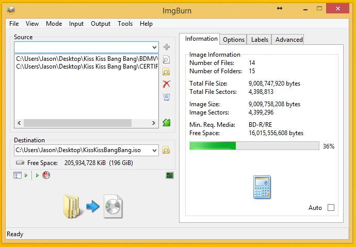
Task: Click the Image Size 9,009,758,208 bytes value
Action: pos(274,104)
